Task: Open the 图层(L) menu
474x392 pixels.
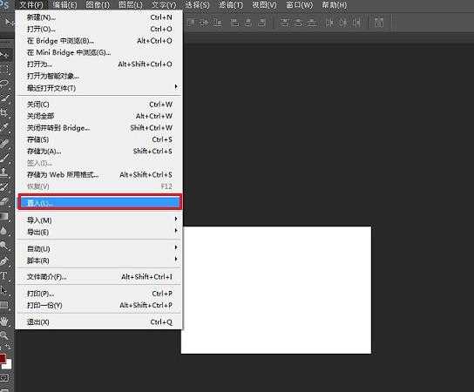Action: click(x=131, y=5)
